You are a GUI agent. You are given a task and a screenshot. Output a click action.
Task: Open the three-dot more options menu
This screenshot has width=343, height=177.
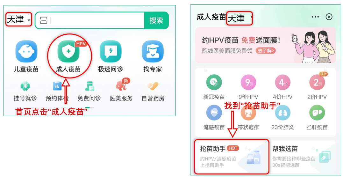315,17
